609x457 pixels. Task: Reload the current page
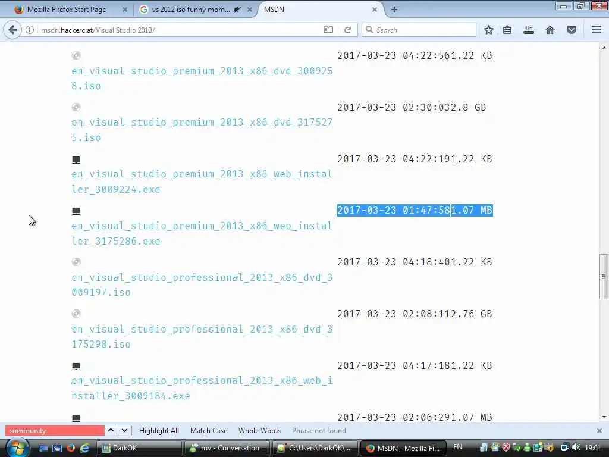[347, 30]
